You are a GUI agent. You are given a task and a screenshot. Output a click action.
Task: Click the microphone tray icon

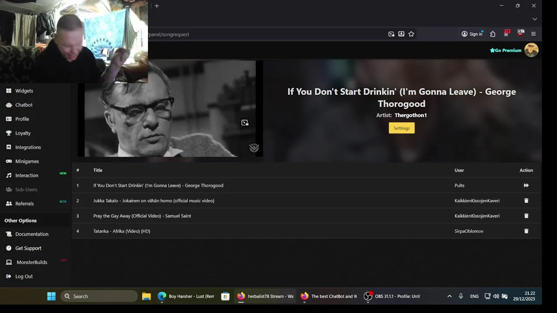coord(461,296)
